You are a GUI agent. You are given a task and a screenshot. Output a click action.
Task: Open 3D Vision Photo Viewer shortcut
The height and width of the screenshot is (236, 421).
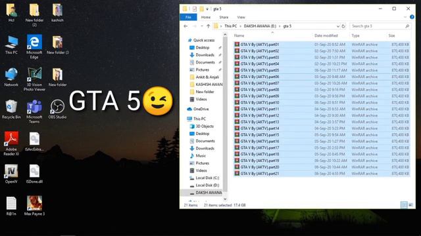point(34,79)
